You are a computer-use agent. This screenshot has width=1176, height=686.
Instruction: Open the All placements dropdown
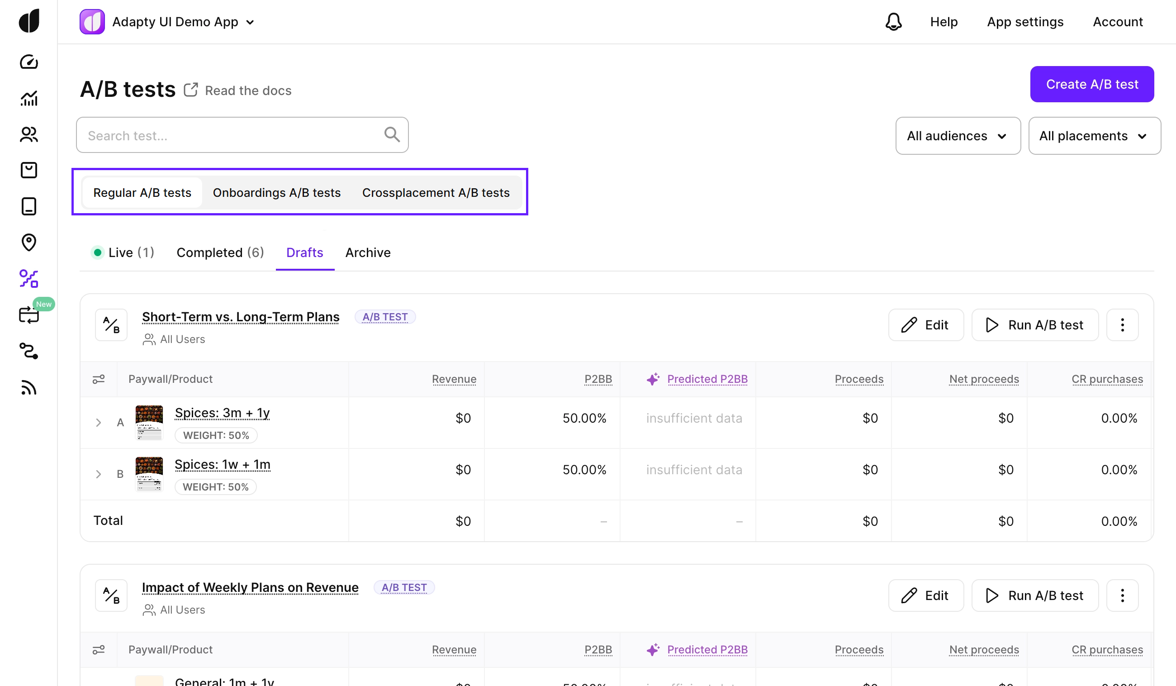click(x=1094, y=136)
